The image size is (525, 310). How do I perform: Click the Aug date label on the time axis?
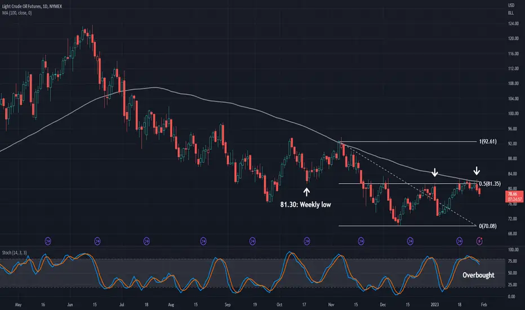(x=171, y=304)
